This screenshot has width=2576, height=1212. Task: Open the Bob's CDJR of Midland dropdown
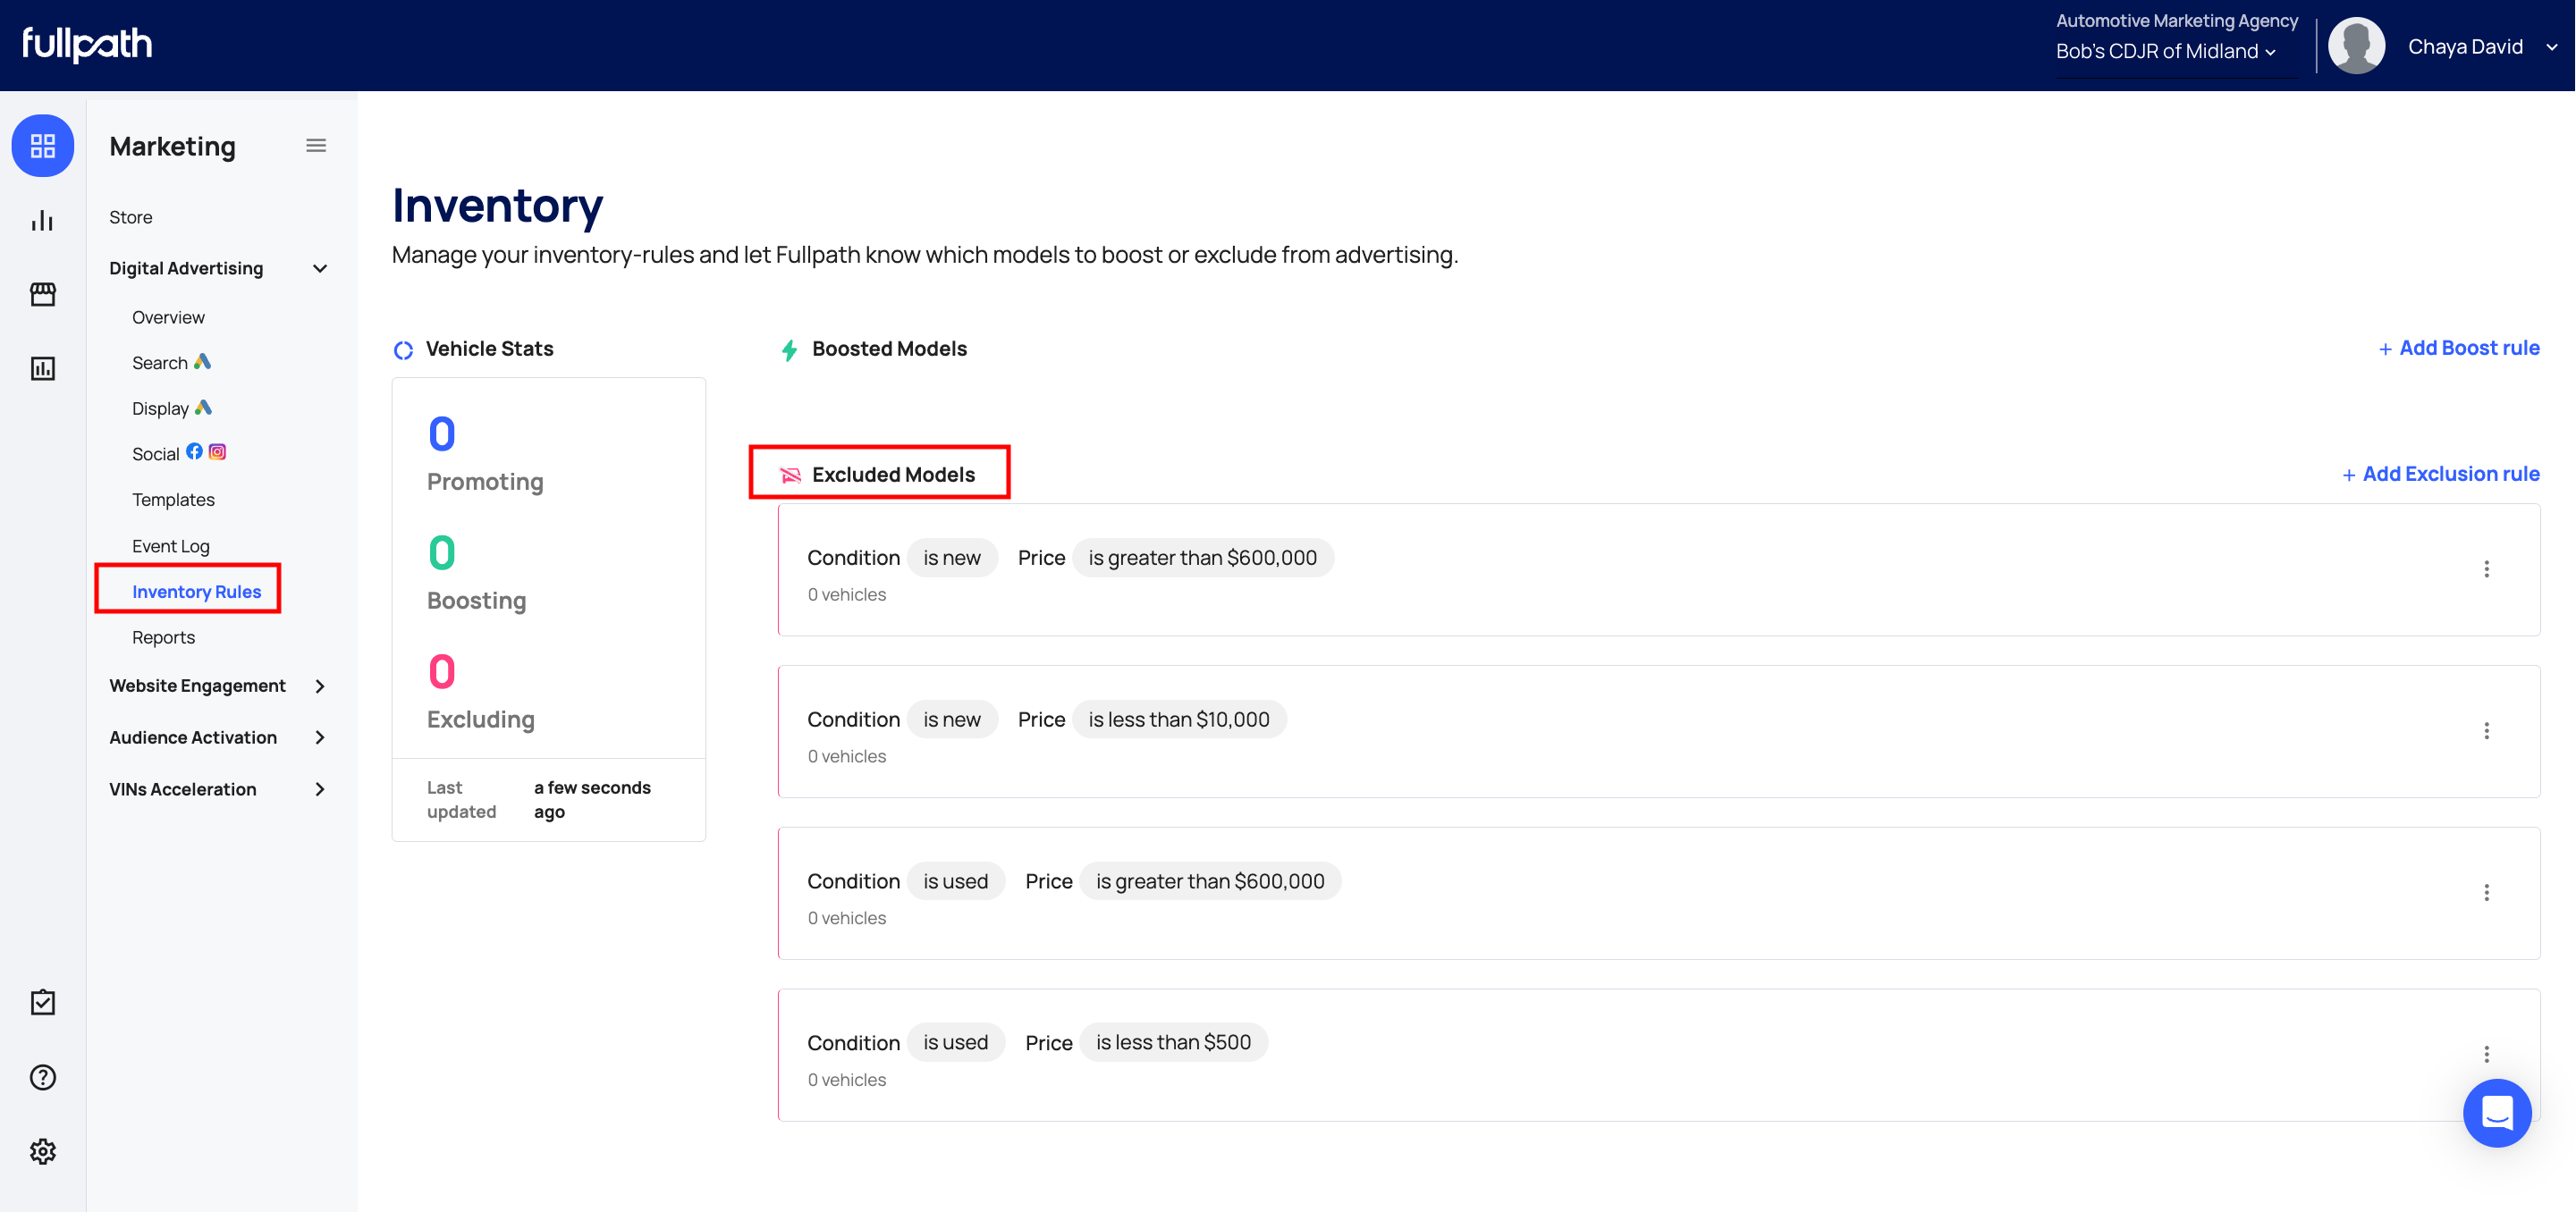pos(2166,51)
